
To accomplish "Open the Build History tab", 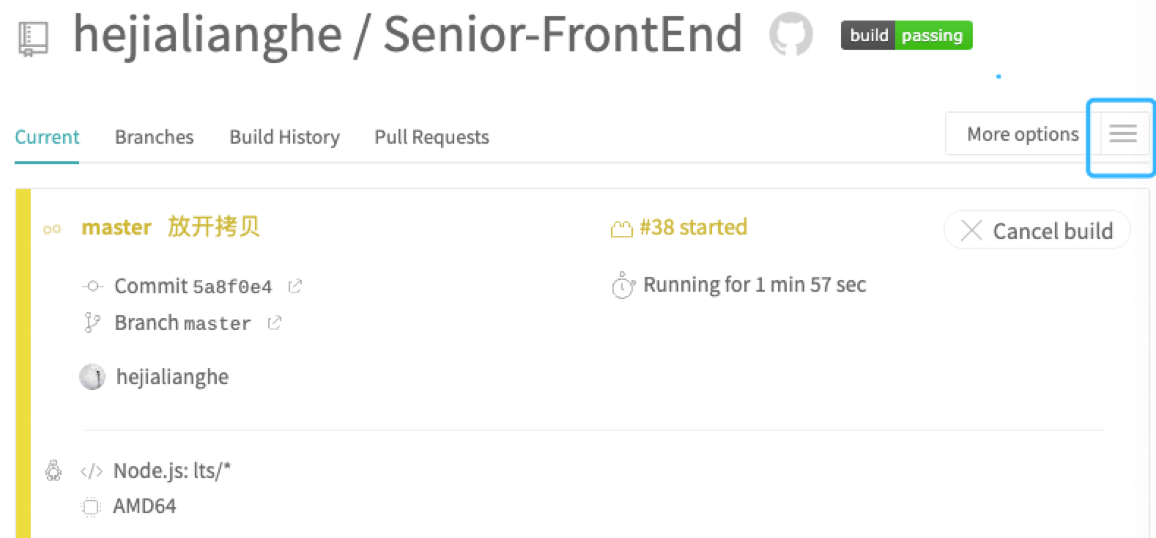I will (x=284, y=137).
